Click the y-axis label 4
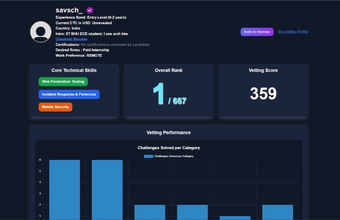This screenshot has width=340, height=220. (40, 182)
